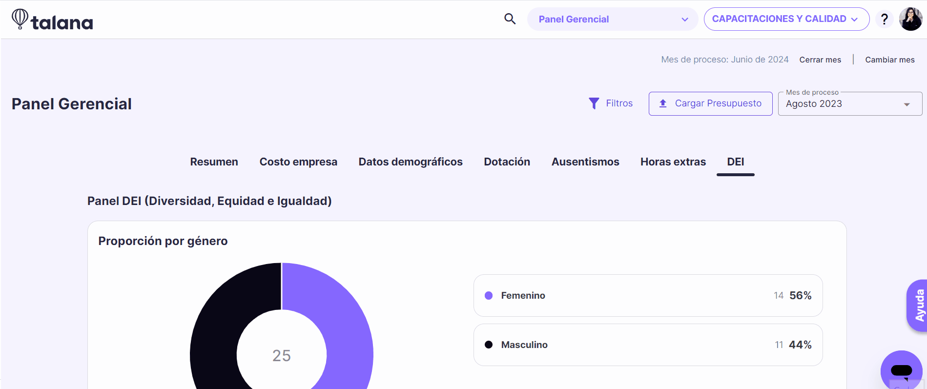Click the Talana balloon logo

point(52,20)
